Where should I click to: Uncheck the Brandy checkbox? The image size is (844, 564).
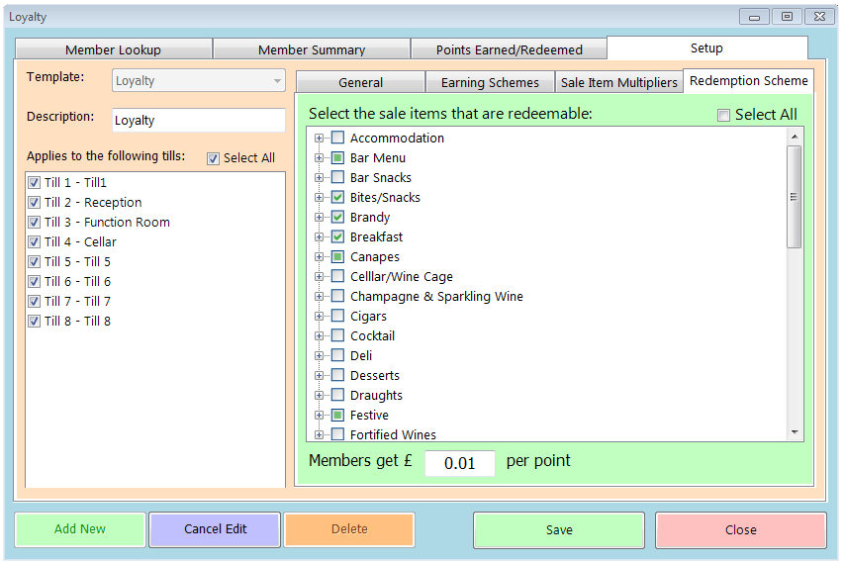coord(337,217)
